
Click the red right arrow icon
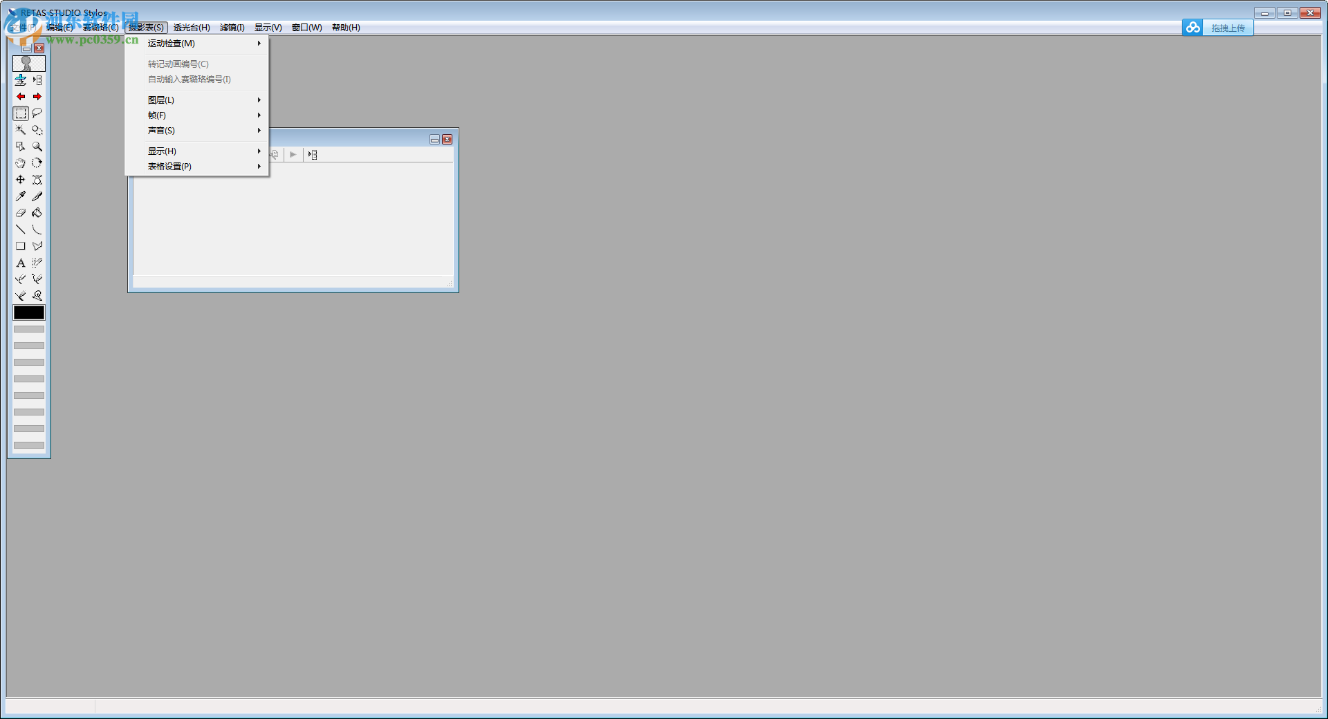[37, 97]
